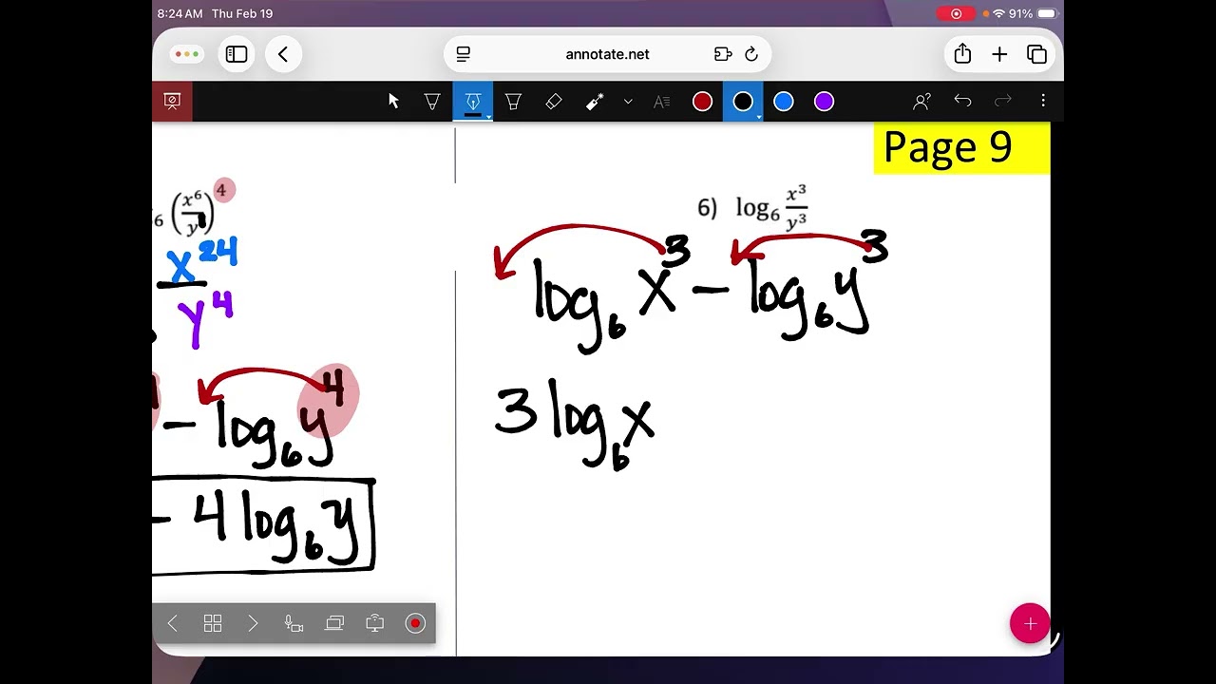
Task: Open the participant help icon
Action: click(921, 101)
